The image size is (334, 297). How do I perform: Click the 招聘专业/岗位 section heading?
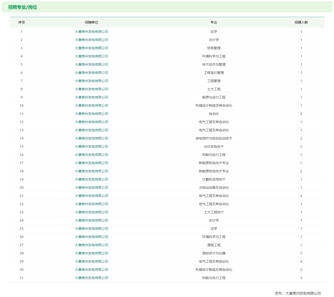click(x=23, y=7)
